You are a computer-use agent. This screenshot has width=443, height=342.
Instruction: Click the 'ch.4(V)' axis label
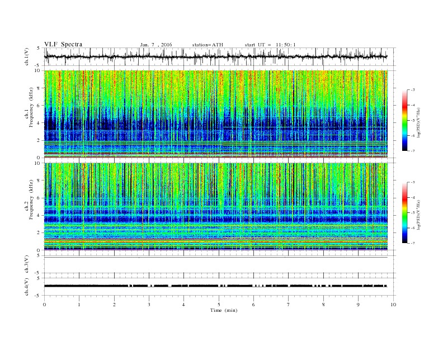(27, 287)
